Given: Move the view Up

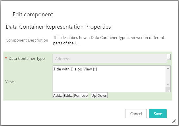Looking at the screenshot, I should point(94,95).
